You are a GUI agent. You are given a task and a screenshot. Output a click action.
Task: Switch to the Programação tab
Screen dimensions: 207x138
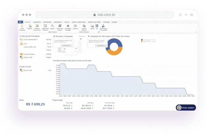47,22
